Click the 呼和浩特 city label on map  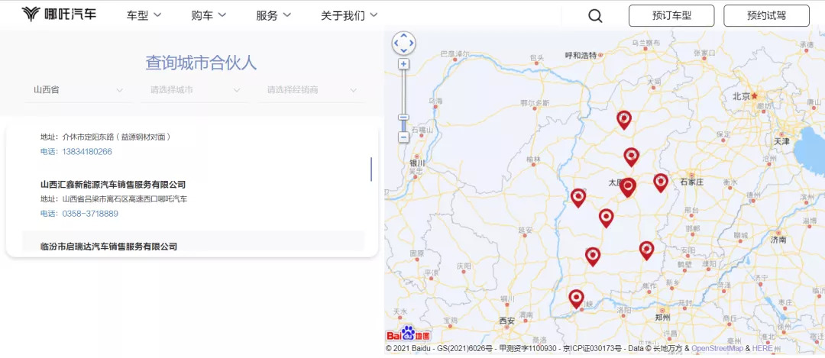[581, 55]
